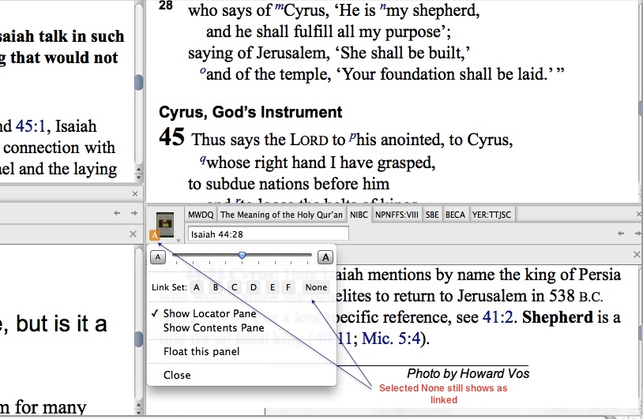Open the NPNFFS:VIII tab
The height and width of the screenshot is (419, 643).
tap(397, 215)
